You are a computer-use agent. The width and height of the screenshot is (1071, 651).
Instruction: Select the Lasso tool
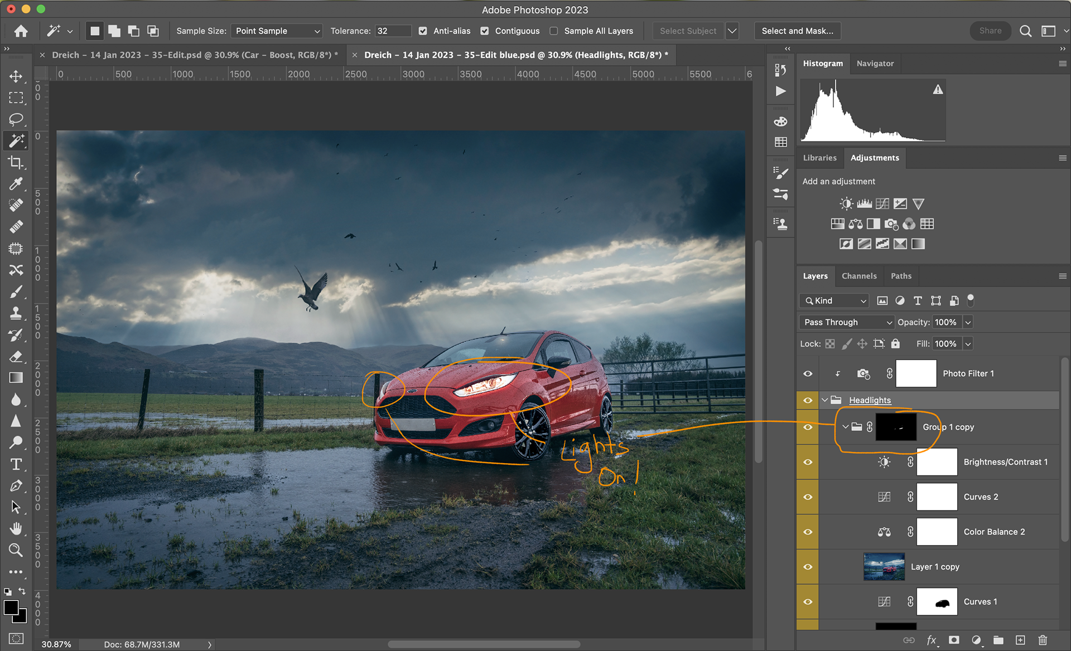[x=16, y=119]
